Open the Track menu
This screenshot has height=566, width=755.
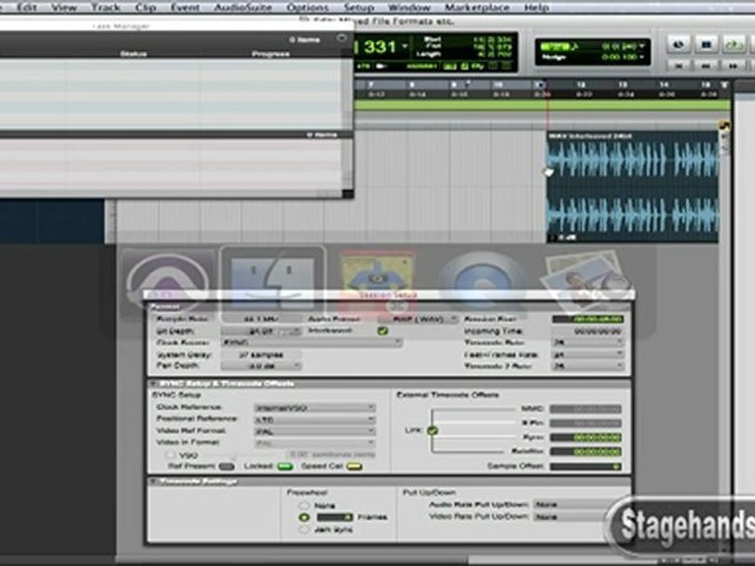105,7
